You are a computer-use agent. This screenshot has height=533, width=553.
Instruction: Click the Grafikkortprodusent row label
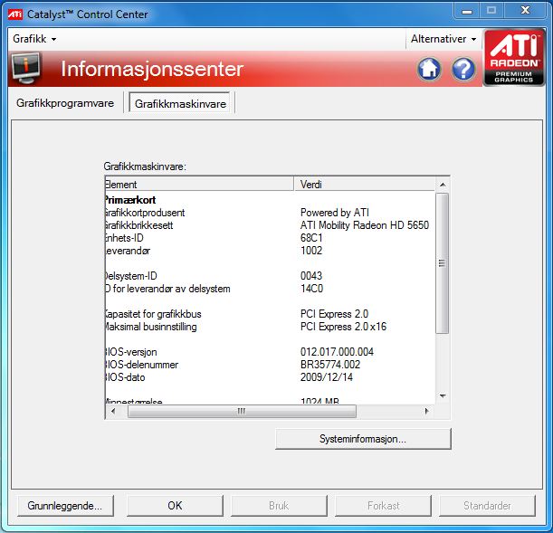pyautogui.click(x=145, y=213)
